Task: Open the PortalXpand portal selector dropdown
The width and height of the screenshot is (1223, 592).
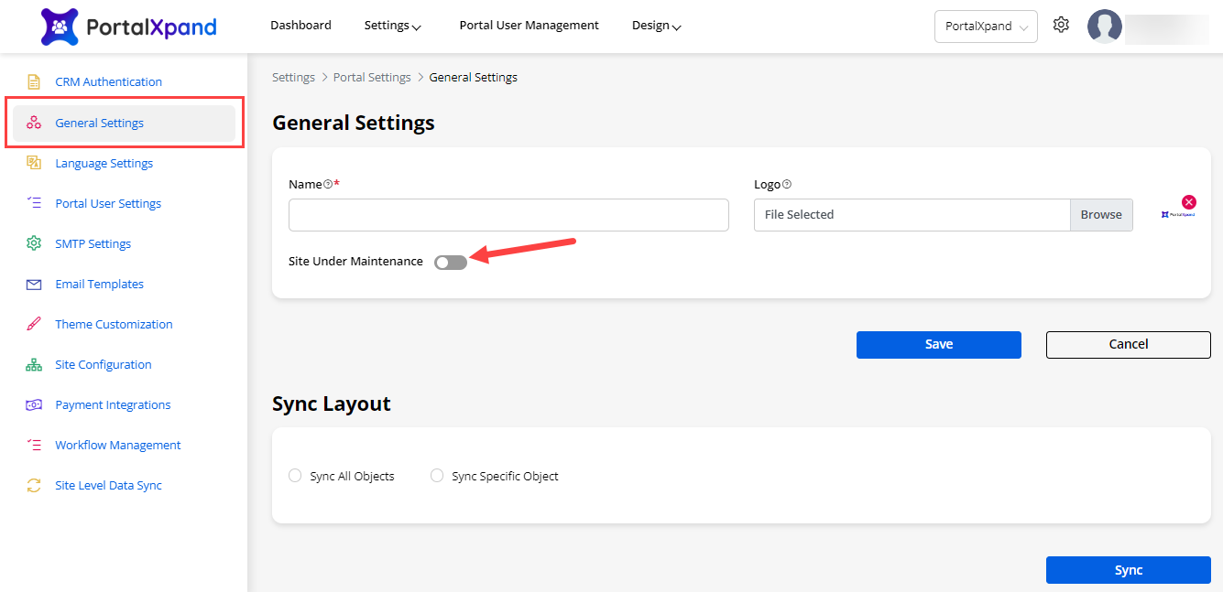Action: [986, 27]
